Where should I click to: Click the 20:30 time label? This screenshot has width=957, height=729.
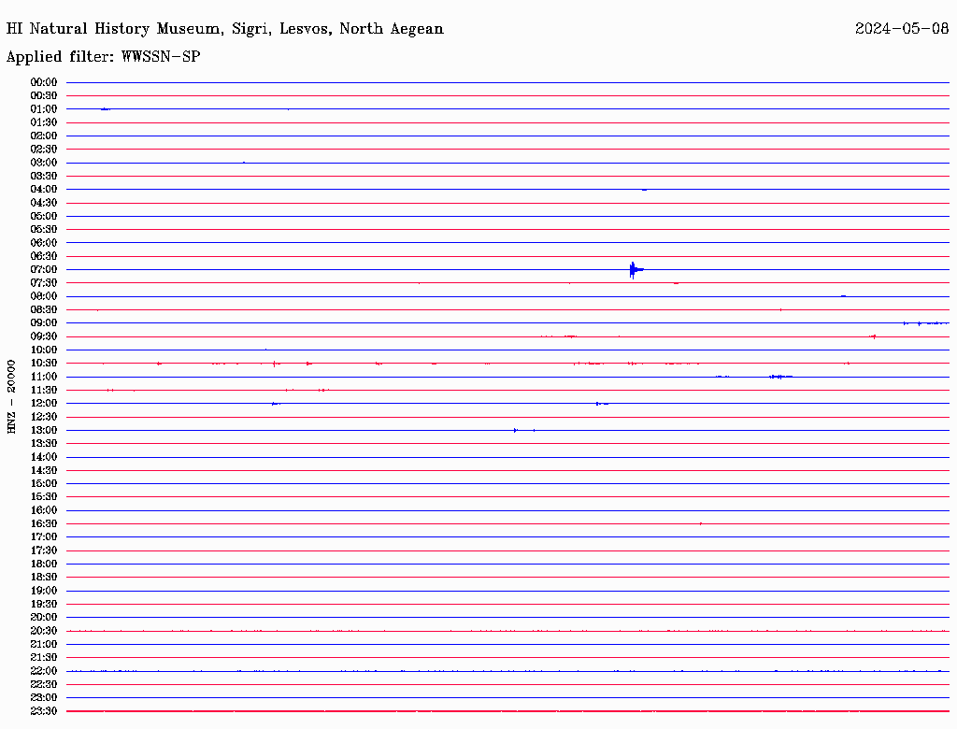(x=44, y=631)
